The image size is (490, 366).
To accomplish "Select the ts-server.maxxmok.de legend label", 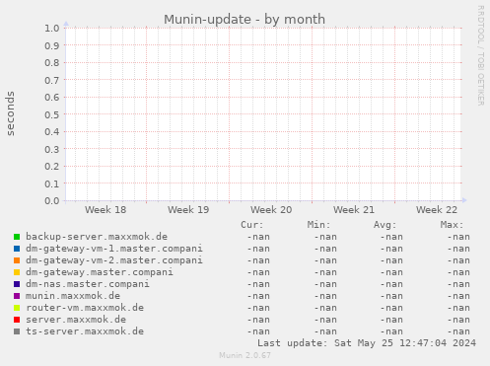I will click(85, 331).
